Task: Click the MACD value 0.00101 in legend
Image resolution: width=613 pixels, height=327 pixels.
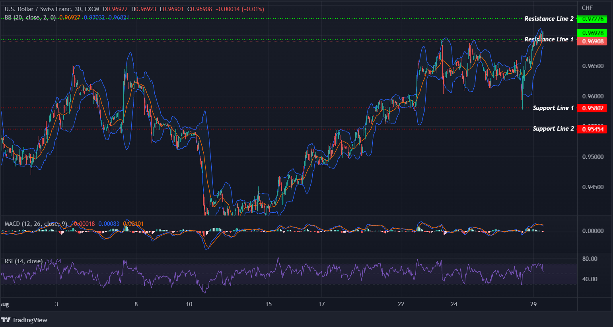Action: 133,223
